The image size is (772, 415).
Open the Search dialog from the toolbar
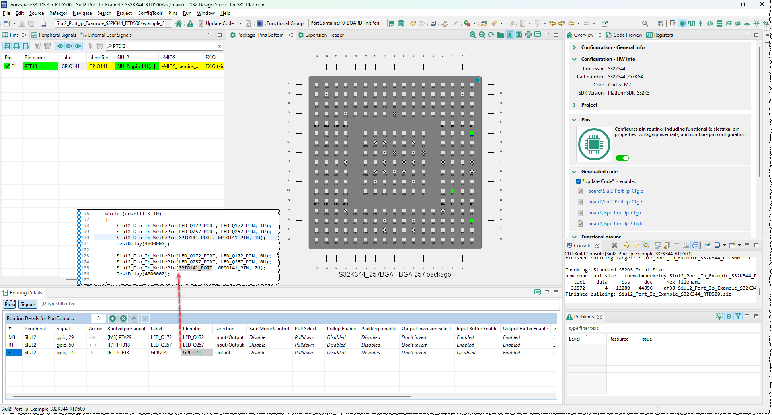point(645,23)
